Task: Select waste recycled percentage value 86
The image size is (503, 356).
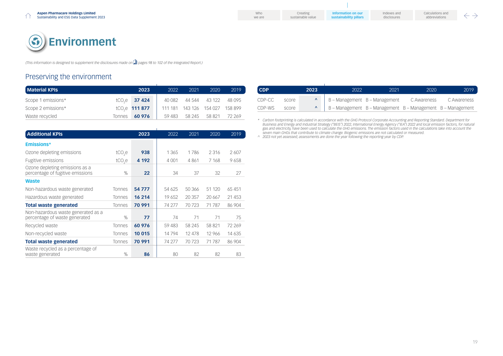Action: coord(147,254)
